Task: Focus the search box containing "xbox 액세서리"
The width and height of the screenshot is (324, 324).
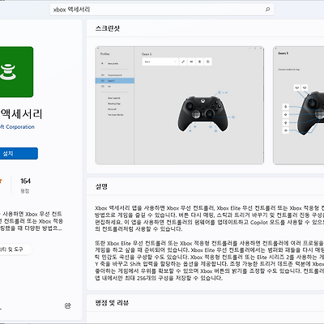Action: (x=162, y=10)
